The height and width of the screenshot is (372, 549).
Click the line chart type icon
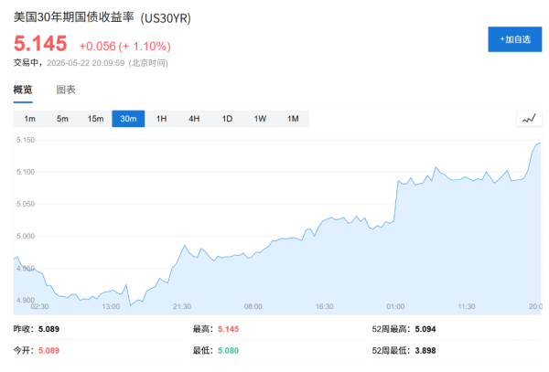[529, 119]
